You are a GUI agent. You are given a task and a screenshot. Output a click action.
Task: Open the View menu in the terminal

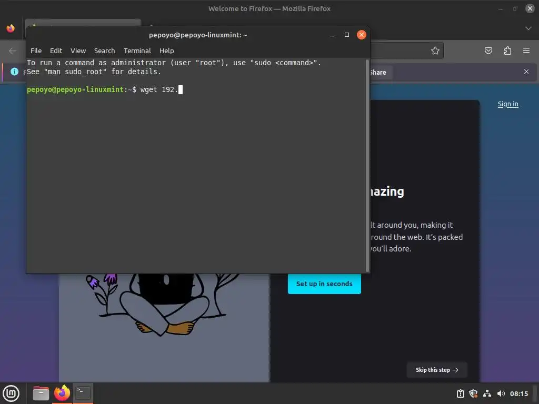[x=78, y=51]
